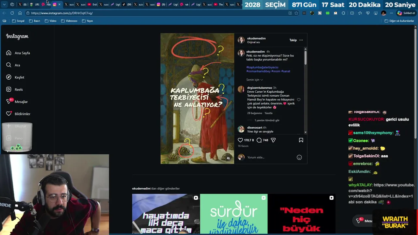Open browser profile avatar
418x235 pixels.
[384, 13]
